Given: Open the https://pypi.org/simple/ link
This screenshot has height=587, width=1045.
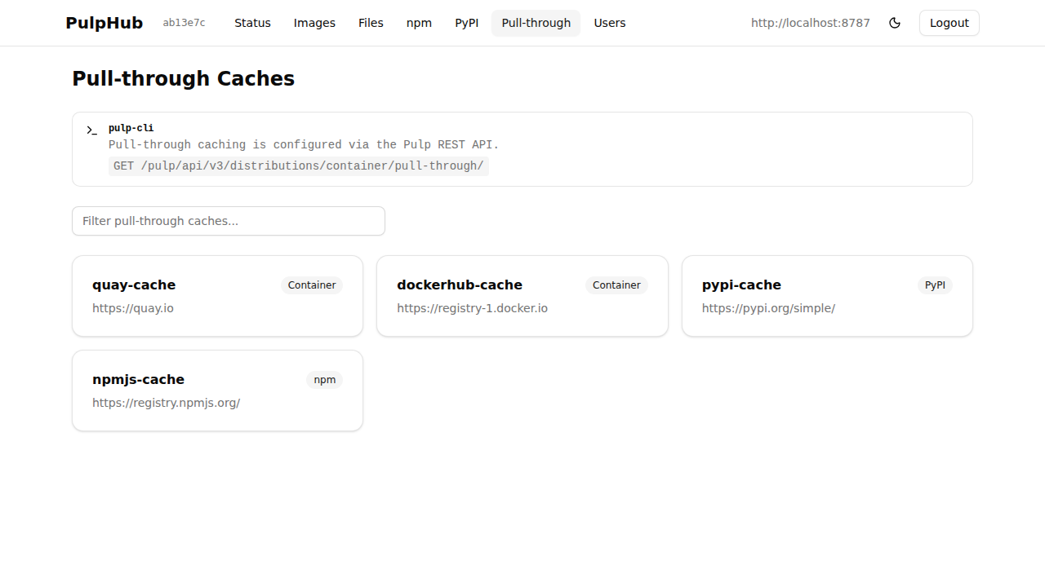Looking at the screenshot, I should point(768,308).
